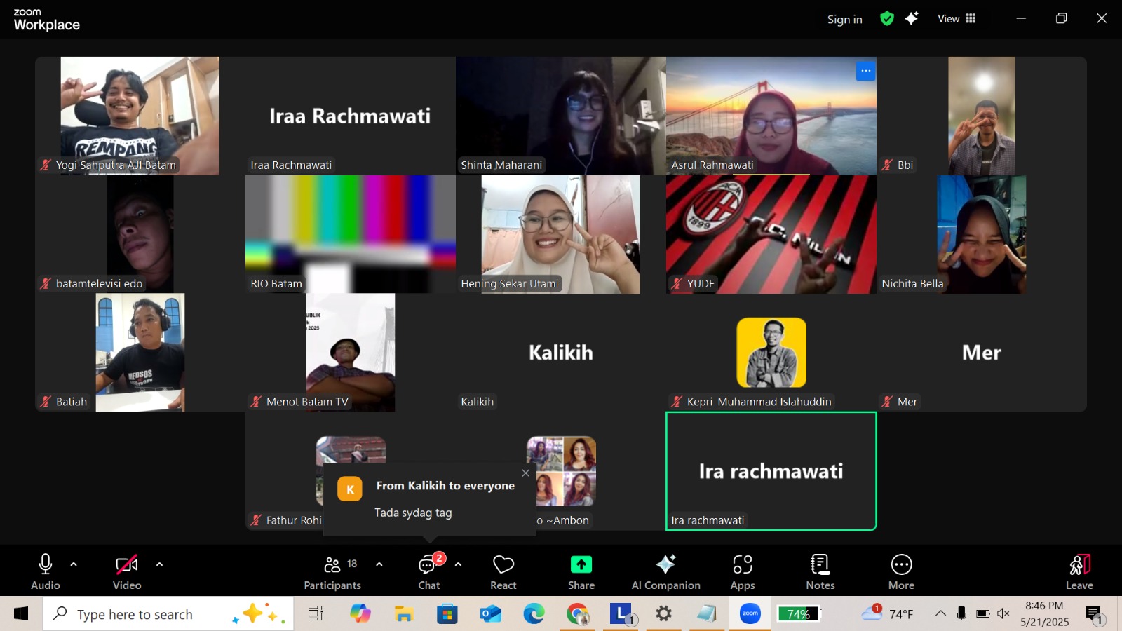Click Sign in at top
1122x631 pixels.
coord(844,20)
